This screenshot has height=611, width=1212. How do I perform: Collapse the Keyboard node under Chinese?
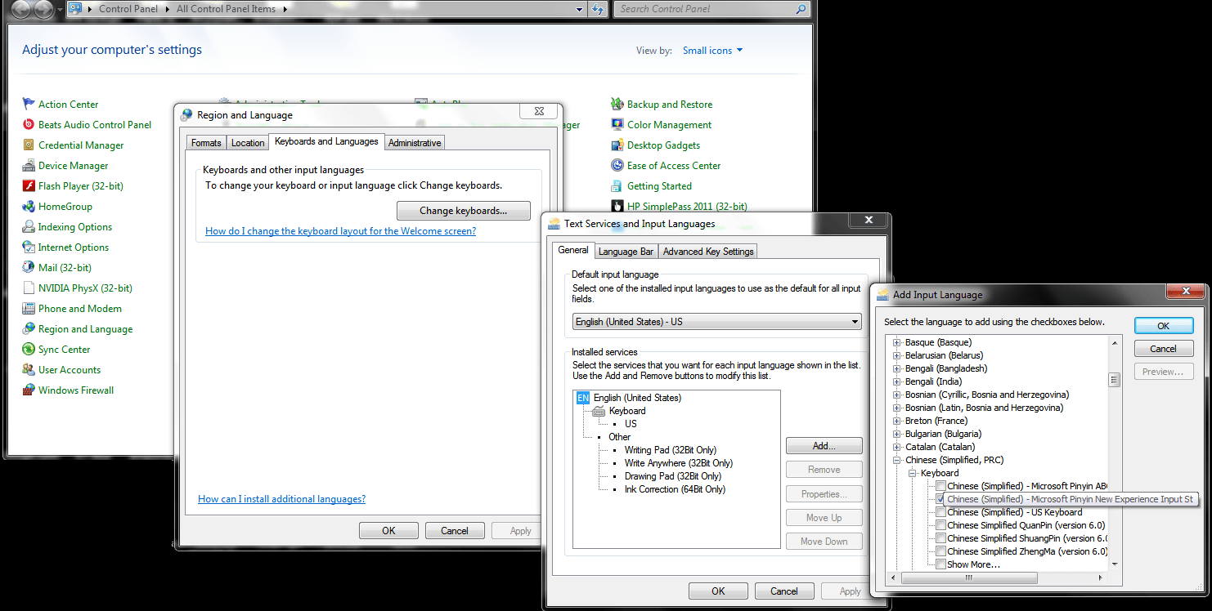913,473
